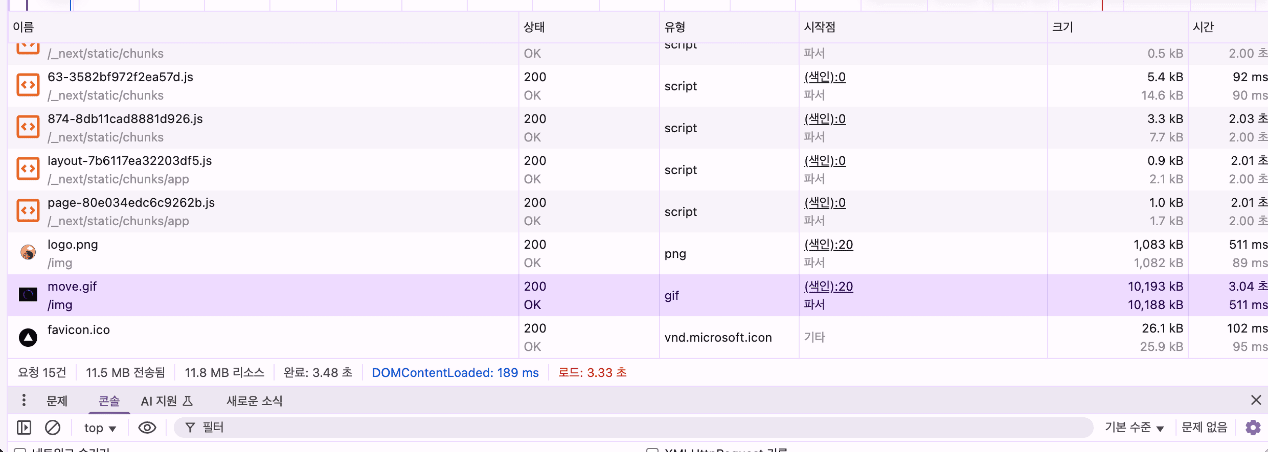Open console settings gear icon

[1253, 427]
